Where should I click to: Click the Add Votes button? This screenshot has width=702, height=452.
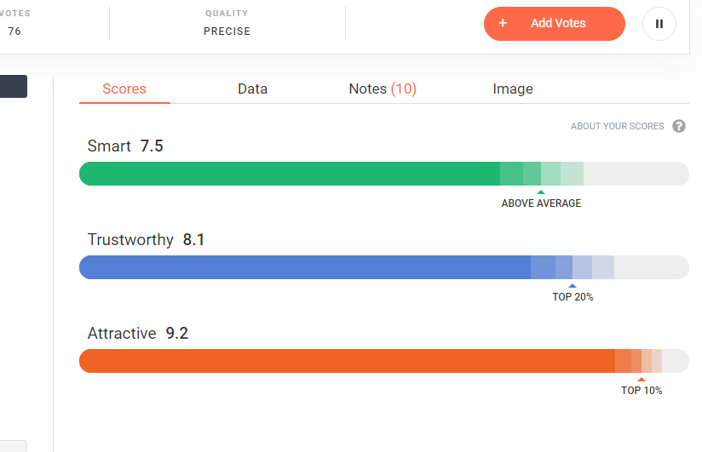click(555, 24)
